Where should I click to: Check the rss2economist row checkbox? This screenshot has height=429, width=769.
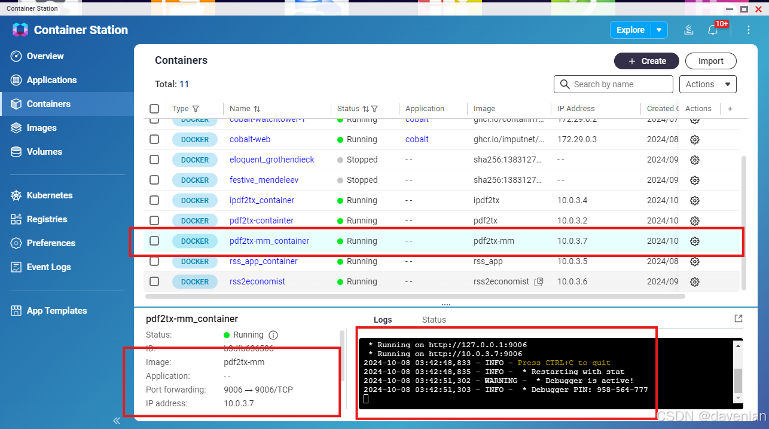coord(154,281)
